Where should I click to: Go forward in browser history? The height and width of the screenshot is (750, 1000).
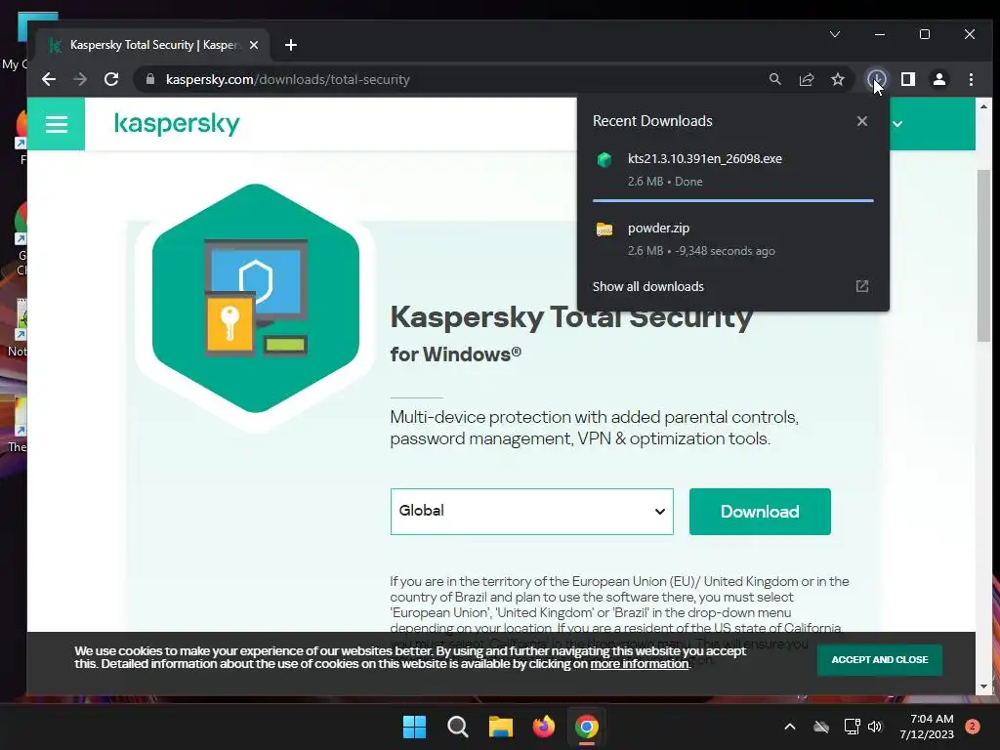[80, 79]
